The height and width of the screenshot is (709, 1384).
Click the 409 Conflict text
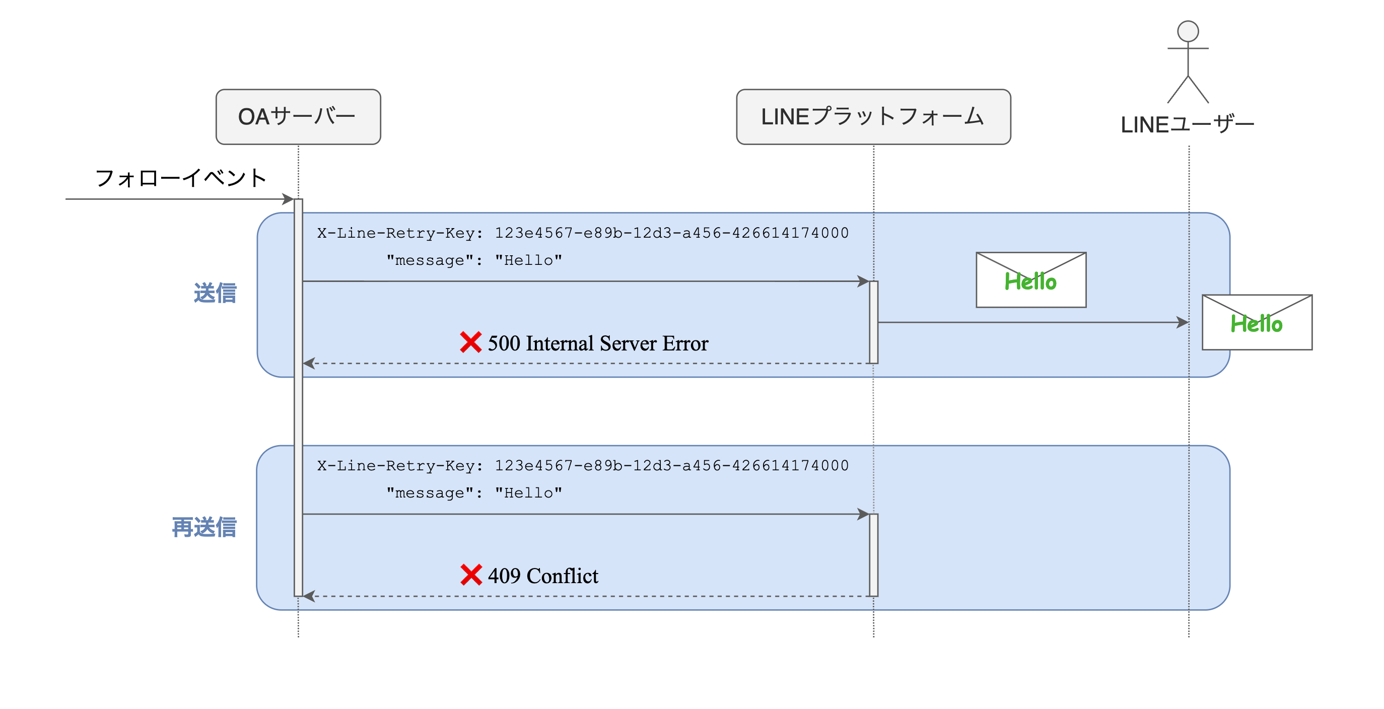click(x=542, y=576)
